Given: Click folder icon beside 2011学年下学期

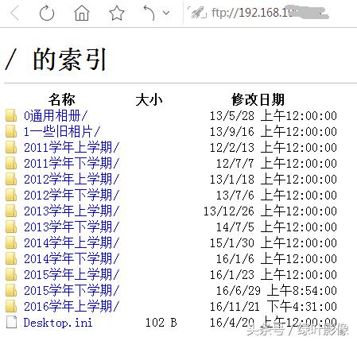Looking at the screenshot, I should pos(11,164).
